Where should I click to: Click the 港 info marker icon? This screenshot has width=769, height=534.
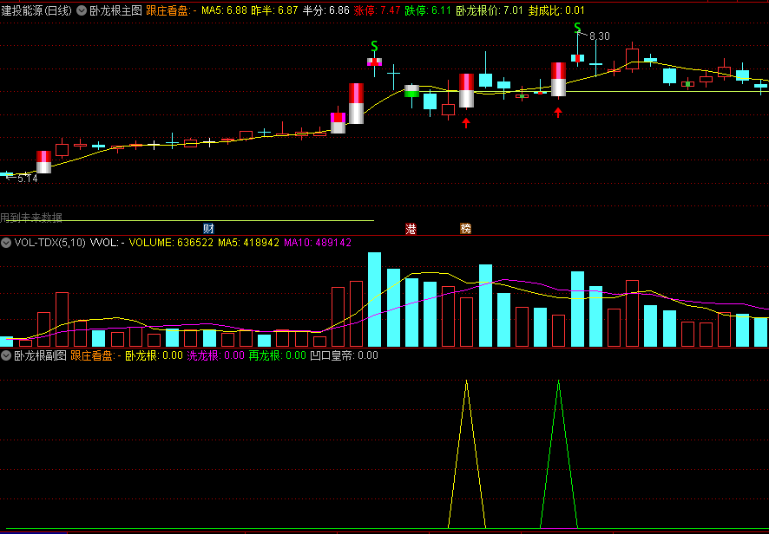tap(411, 228)
